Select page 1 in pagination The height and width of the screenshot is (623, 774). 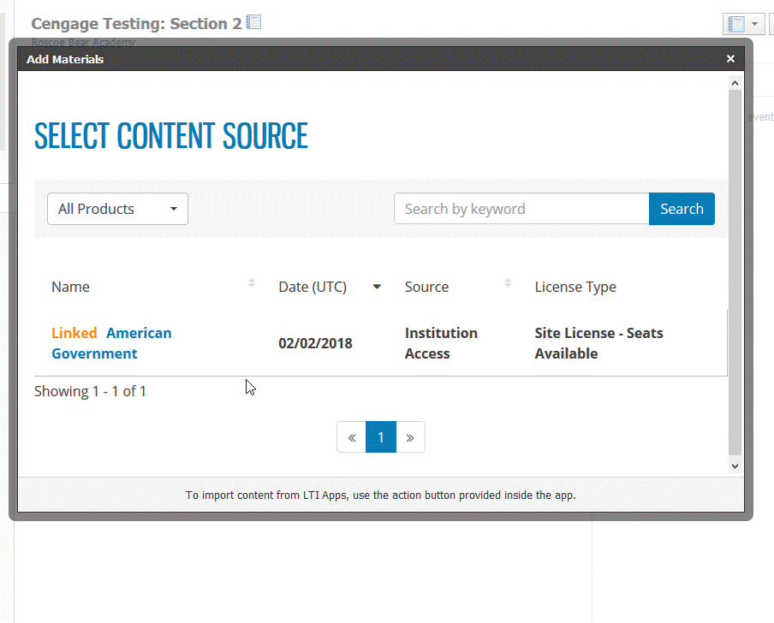click(381, 437)
